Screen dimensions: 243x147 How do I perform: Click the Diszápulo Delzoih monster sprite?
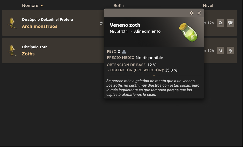coord(12,23)
